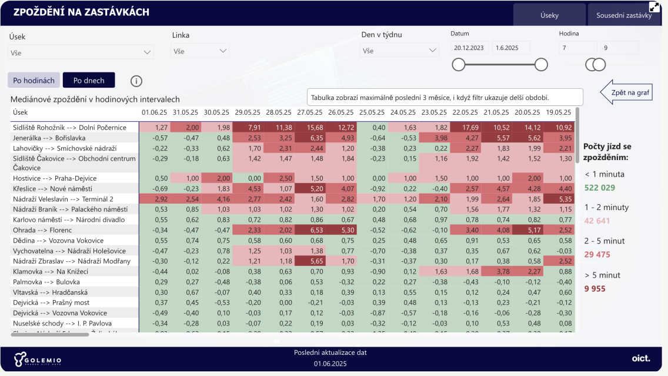
Task: Click the oict. logo
Action: [x=641, y=358]
